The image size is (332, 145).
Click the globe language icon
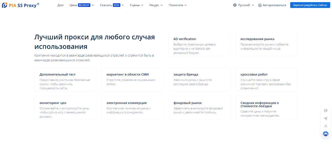pos(235,5)
